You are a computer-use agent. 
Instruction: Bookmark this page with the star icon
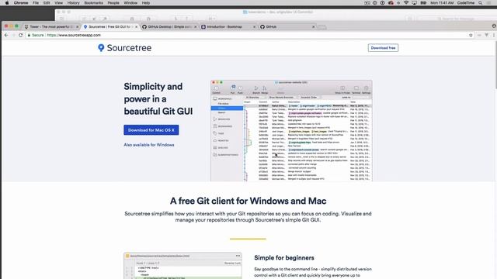471,35
